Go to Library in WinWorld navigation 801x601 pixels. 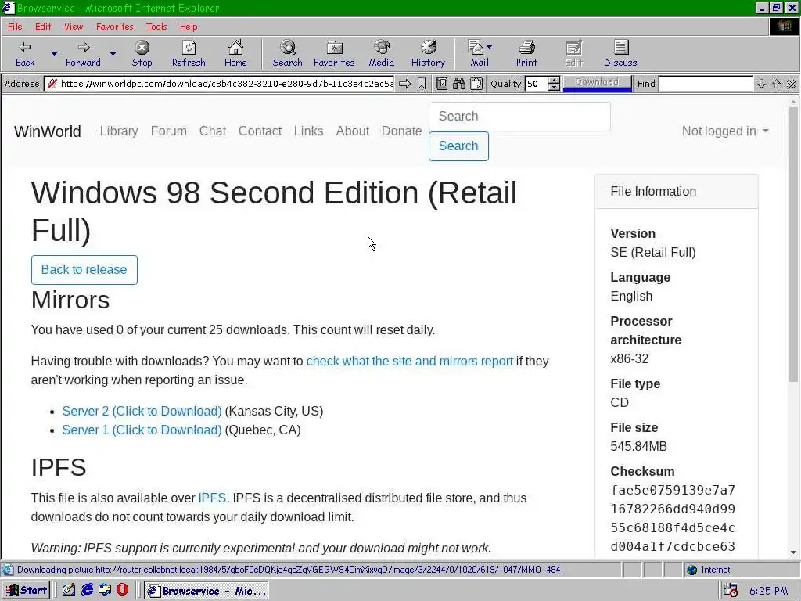point(119,131)
